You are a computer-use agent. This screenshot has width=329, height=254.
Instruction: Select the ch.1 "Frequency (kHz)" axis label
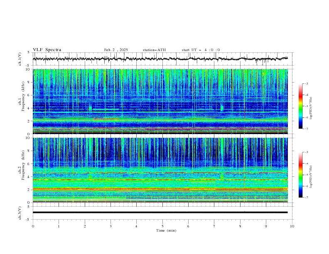(x=23, y=95)
